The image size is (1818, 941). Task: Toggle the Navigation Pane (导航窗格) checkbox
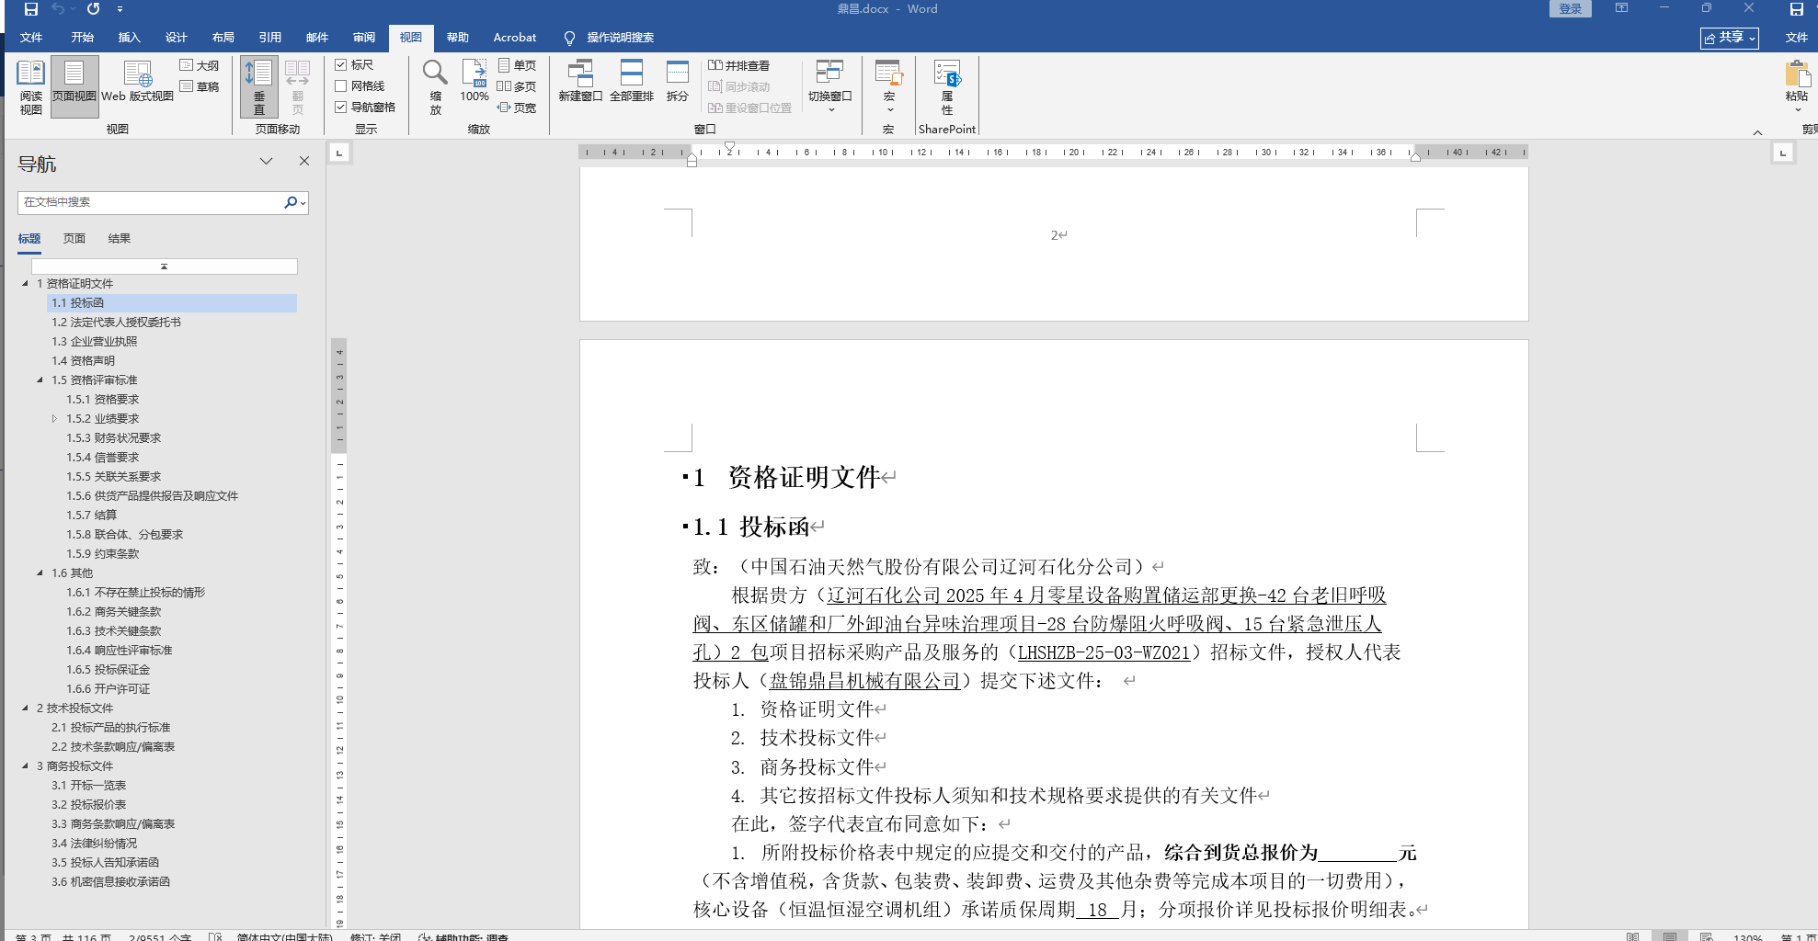tap(341, 108)
